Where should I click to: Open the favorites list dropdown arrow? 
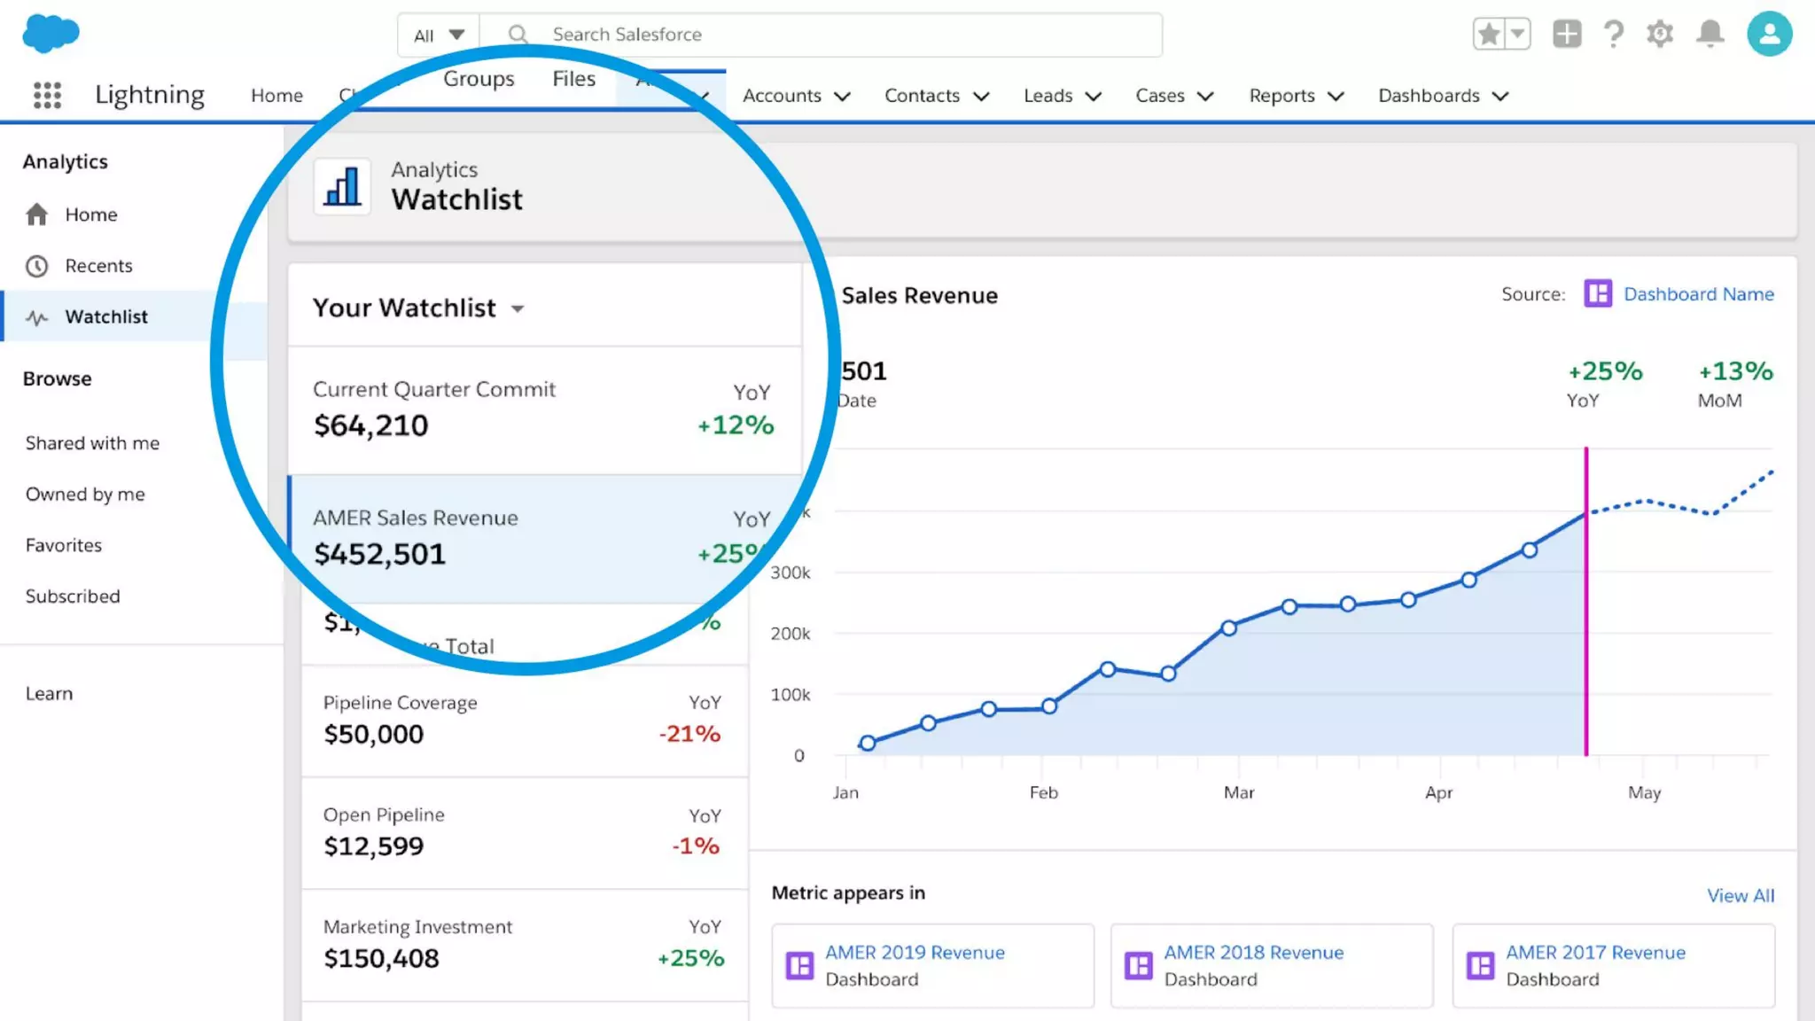(1517, 35)
